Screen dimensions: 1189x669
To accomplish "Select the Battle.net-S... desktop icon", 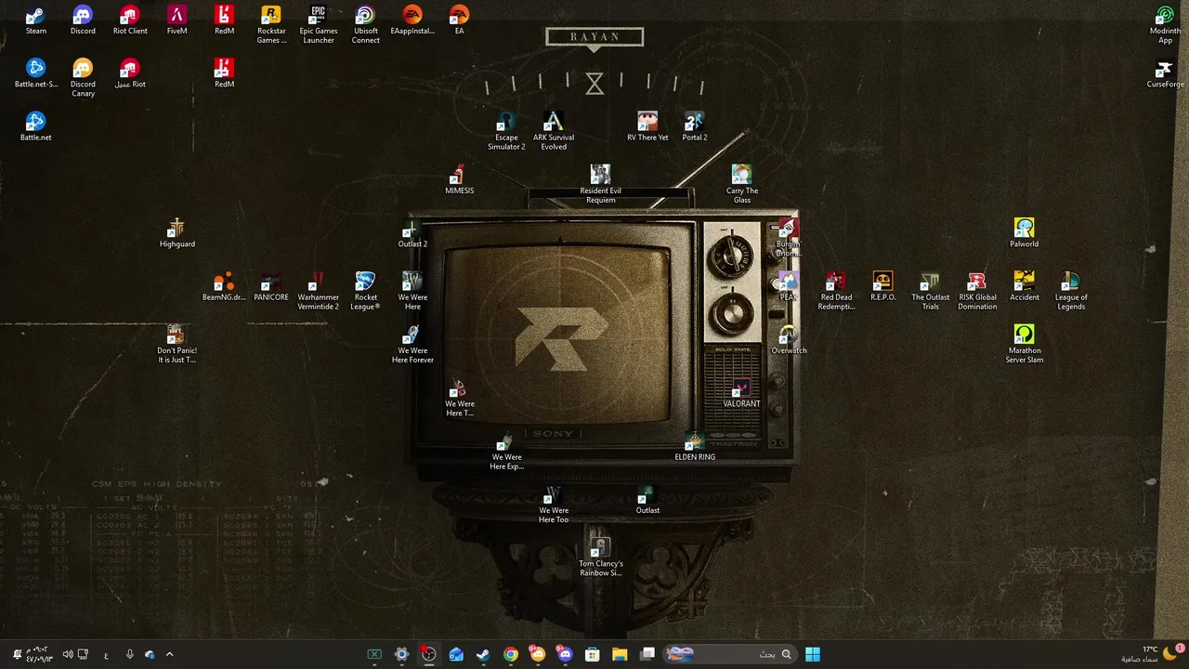I will point(35,73).
